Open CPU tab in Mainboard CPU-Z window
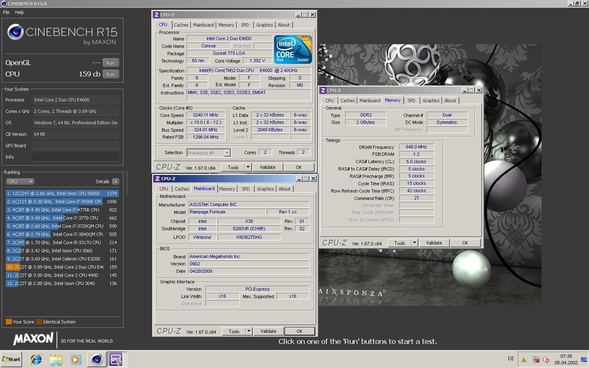The width and height of the screenshot is (589, 368). click(x=164, y=189)
